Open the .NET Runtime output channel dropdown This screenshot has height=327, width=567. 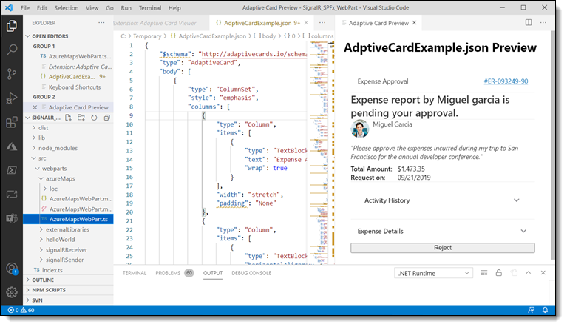pos(434,273)
